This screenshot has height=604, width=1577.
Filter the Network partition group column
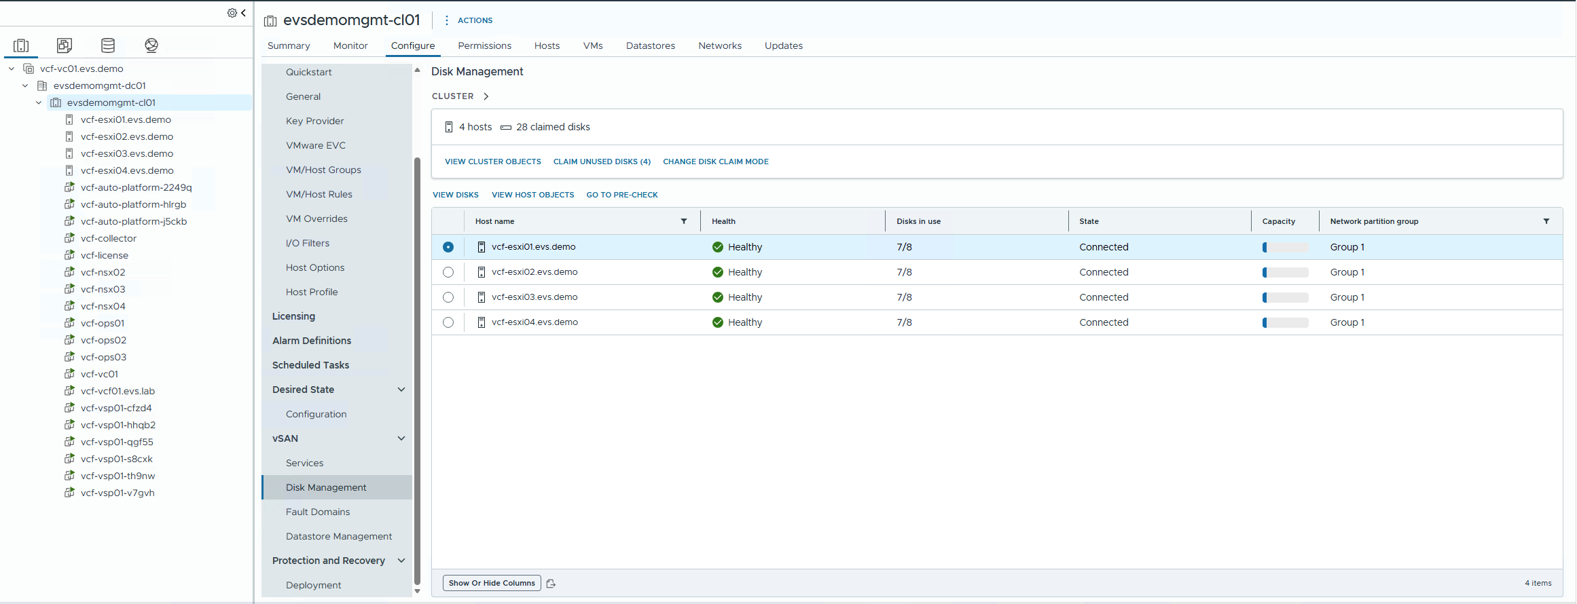click(1546, 221)
